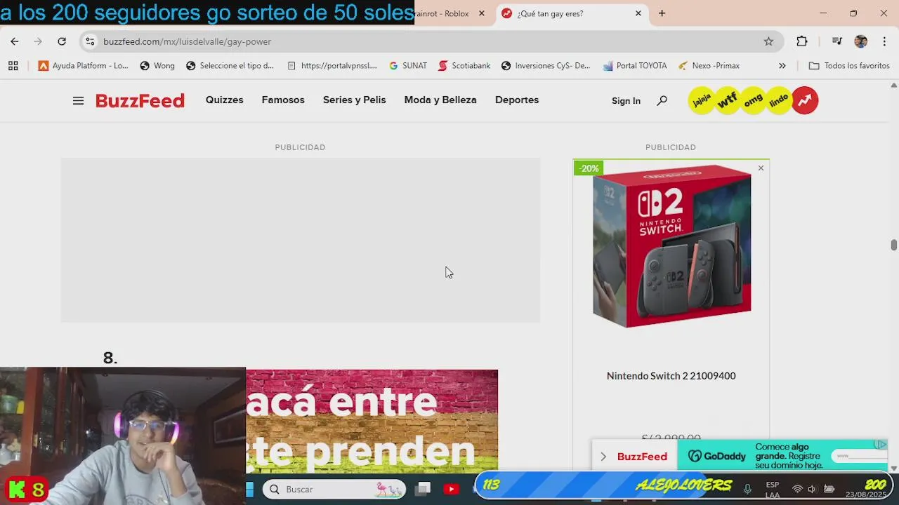The height and width of the screenshot is (505, 899).
Task: Click the ESP LAA language indicator
Action: coord(773,490)
